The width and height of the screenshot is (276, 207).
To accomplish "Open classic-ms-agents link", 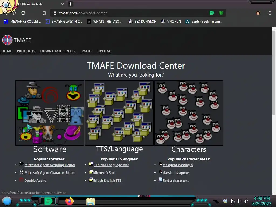I will pyautogui.click(x=176, y=173).
